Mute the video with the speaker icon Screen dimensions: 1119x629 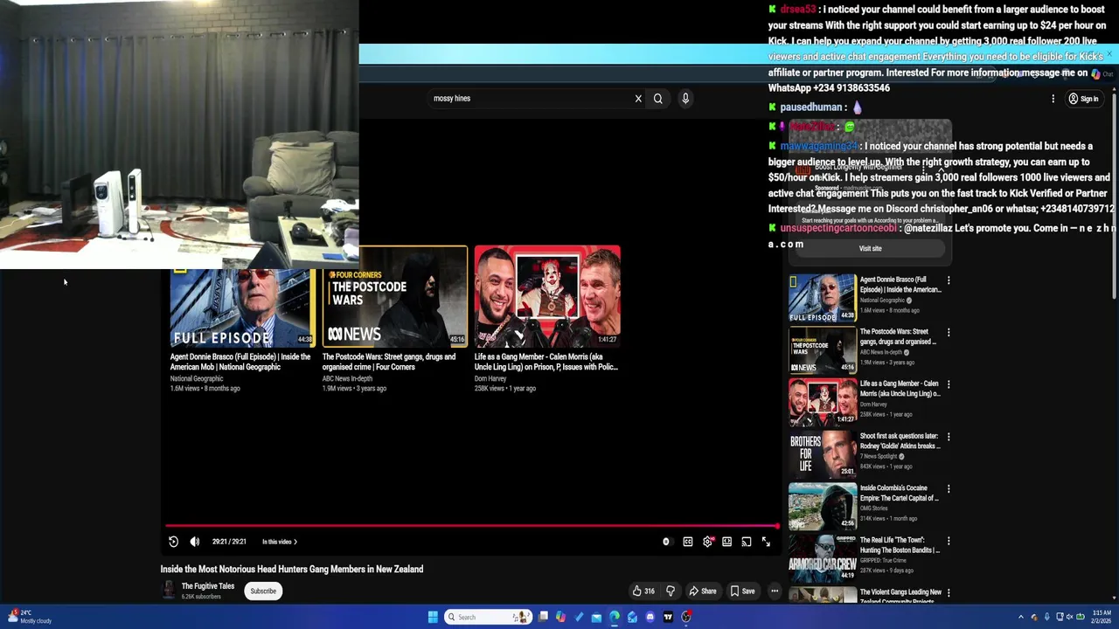click(195, 542)
